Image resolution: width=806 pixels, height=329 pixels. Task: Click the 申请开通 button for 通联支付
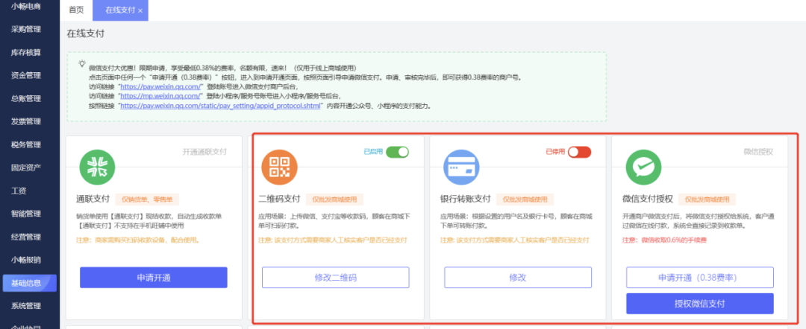(153, 277)
